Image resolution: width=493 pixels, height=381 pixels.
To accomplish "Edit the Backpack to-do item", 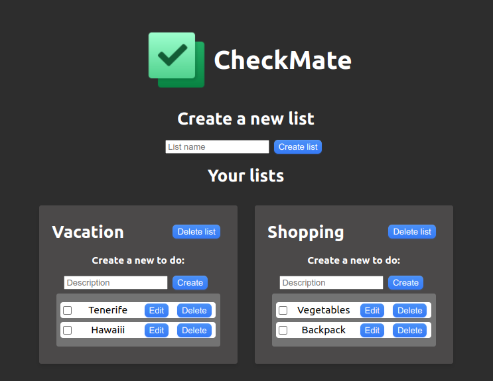I will [372, 330].
